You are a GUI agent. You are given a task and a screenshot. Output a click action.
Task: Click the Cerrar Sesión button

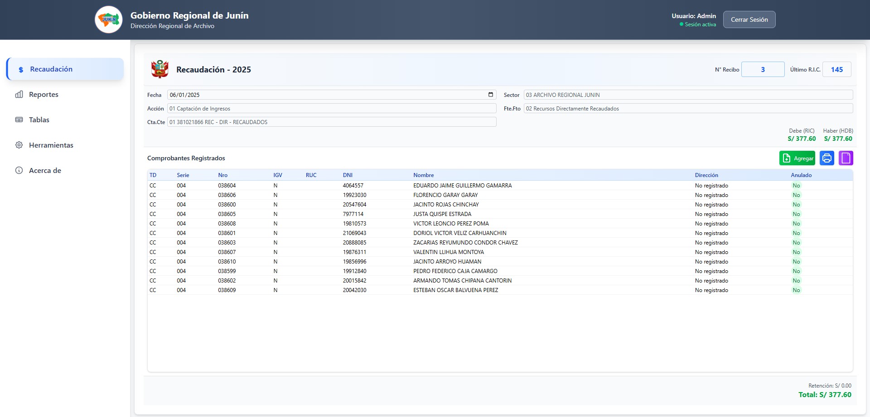click(749, 19)
